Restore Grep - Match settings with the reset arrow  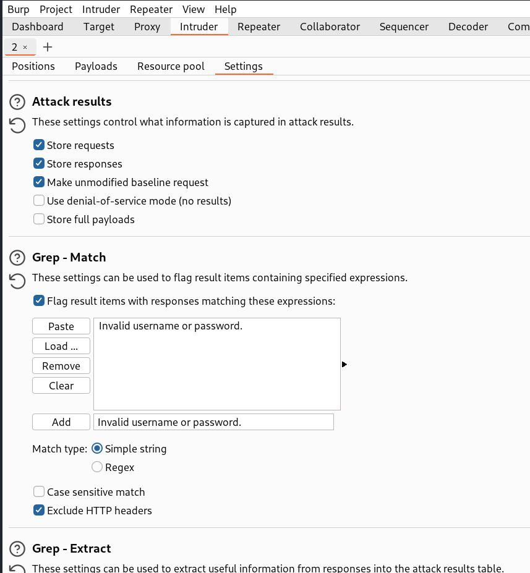17,281
